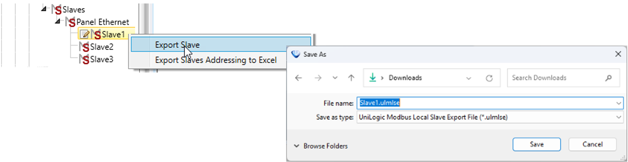Go back using the left arrow
This screenshot has width=628, height=162.
(299, 78)
